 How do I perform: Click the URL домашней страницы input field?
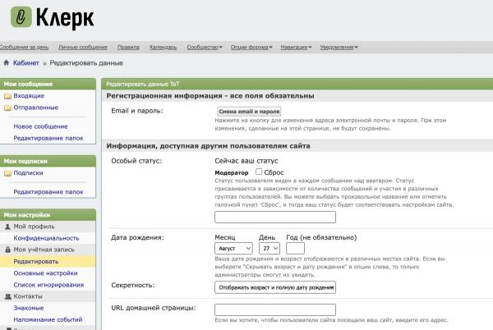[275, 309]
